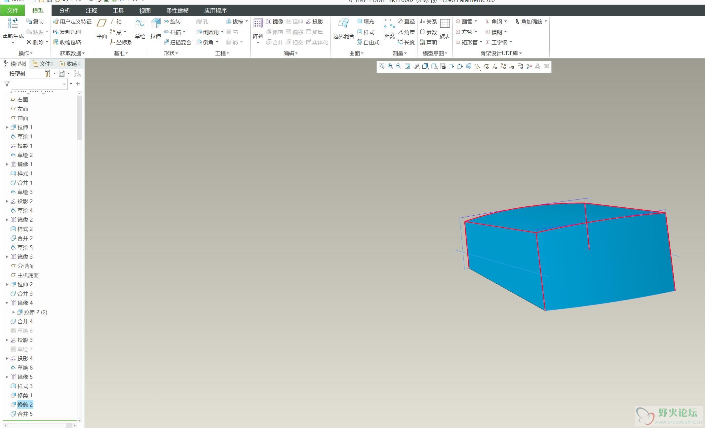The height and width of the screenshot is (428, 705).
Task: Click the 复制几何 button
Action: tap(67, 32)
